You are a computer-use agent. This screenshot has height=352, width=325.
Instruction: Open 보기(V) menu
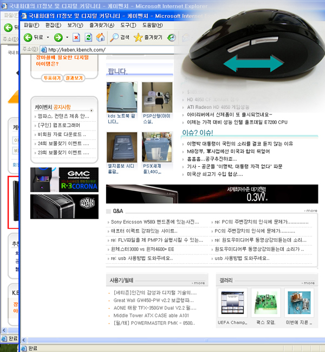[75, 25]
